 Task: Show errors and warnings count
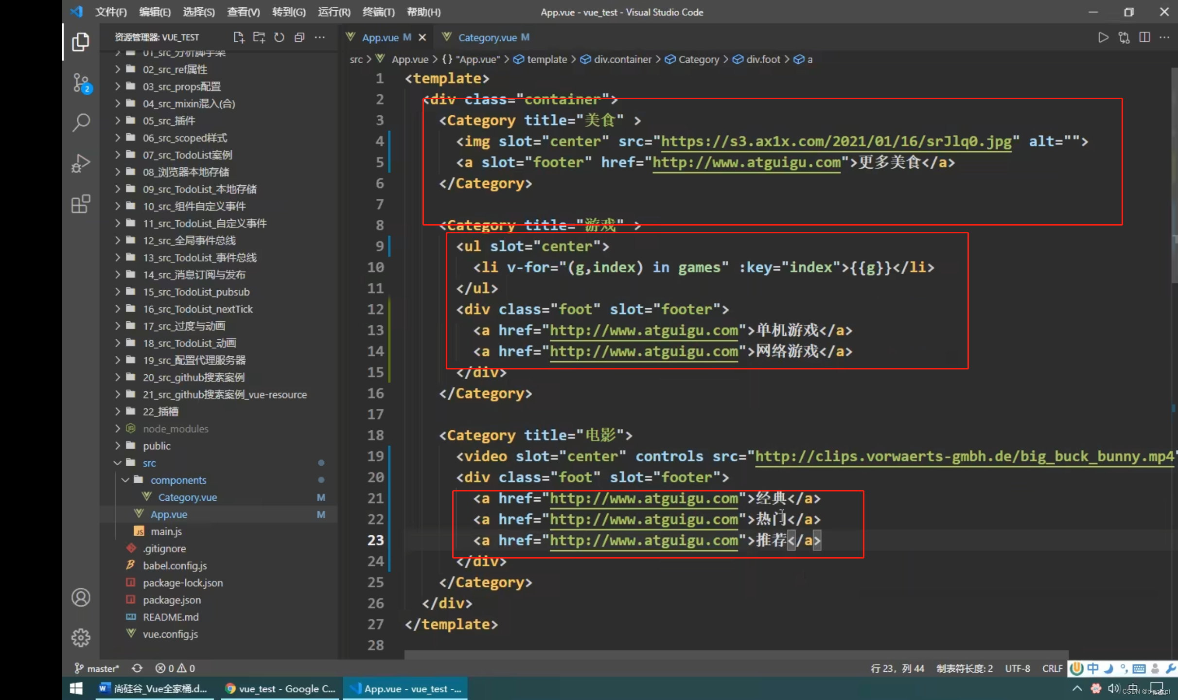tap(175, 668)
